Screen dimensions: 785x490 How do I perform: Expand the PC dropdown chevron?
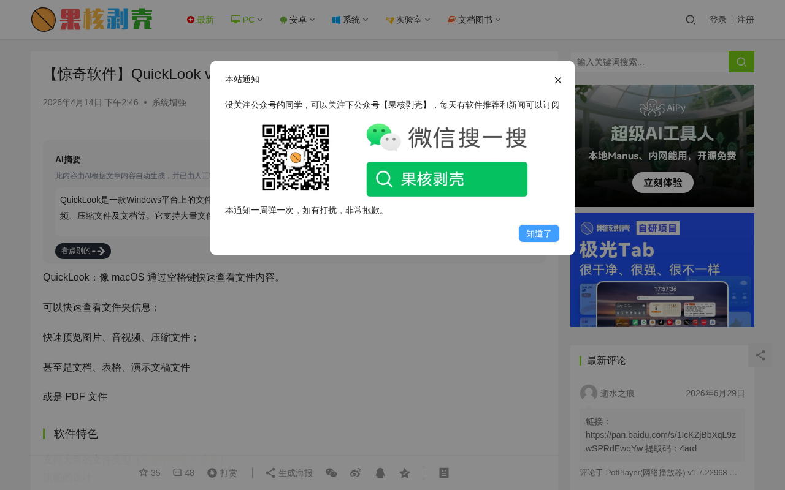point(260,20)
